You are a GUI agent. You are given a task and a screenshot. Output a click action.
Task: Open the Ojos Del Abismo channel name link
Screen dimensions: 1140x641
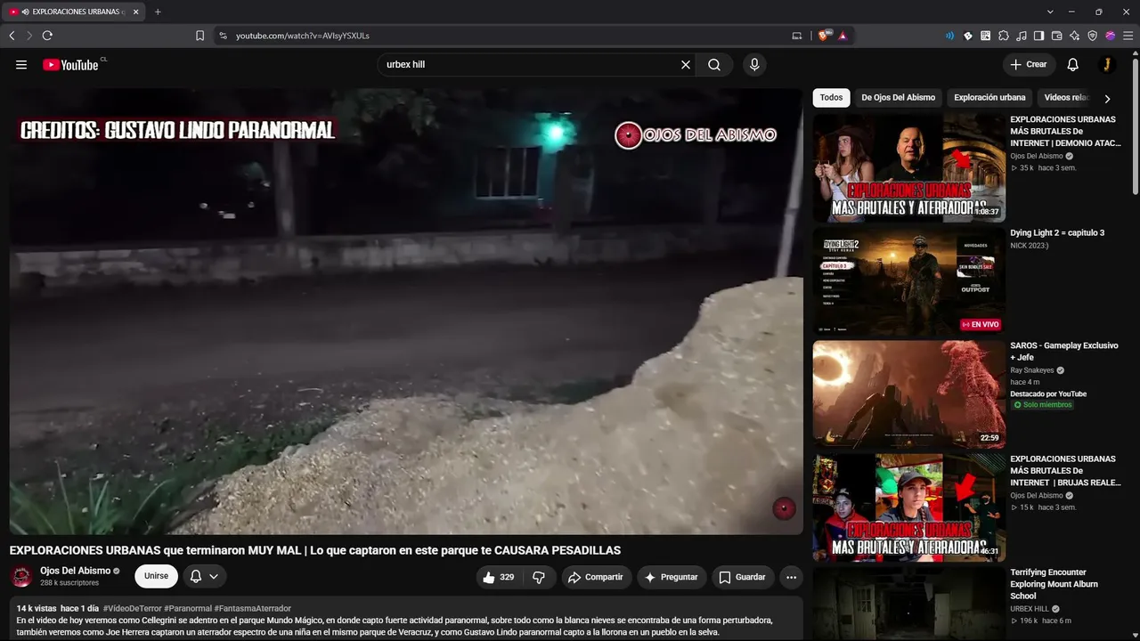tap(76, 571)
